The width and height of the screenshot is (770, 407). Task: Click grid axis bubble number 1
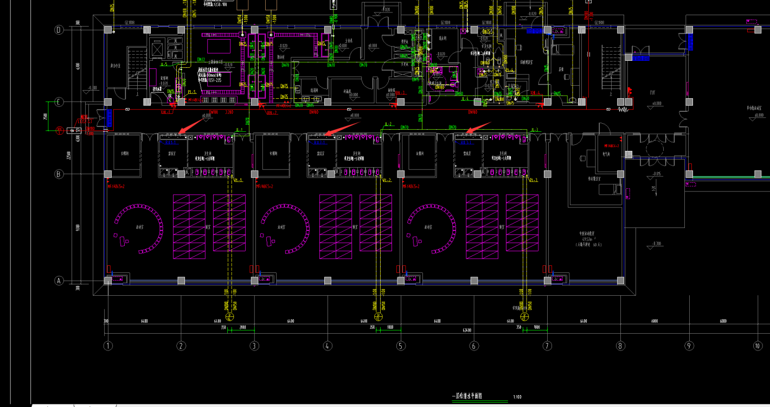pyautogui.click(x=108, y=346)
